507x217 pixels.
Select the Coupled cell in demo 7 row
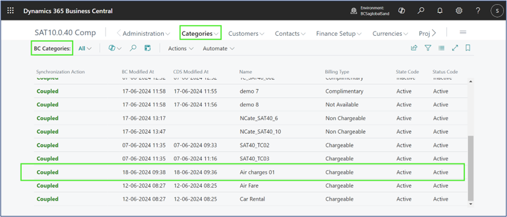point(48,91)
